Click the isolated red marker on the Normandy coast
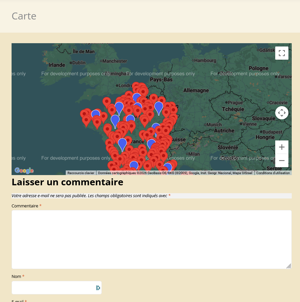Viewport: 300px width, 302px height. point(106,102)
